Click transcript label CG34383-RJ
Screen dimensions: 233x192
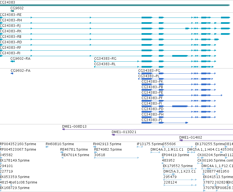point(10,26)
